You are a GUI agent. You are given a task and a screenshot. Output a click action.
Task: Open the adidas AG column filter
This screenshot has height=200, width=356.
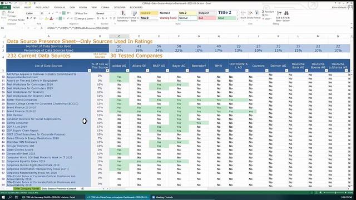(x=127, y=71)
